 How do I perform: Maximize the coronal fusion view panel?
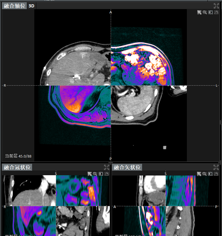click(107, 167)
